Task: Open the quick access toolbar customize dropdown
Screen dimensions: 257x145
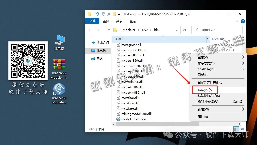Action: (x=119, y=14)
